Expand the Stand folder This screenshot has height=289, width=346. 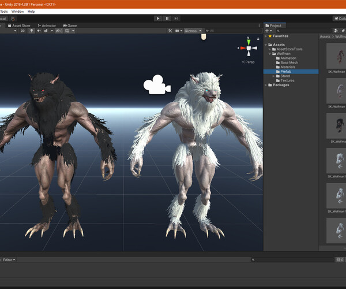(x=273, y=76)
